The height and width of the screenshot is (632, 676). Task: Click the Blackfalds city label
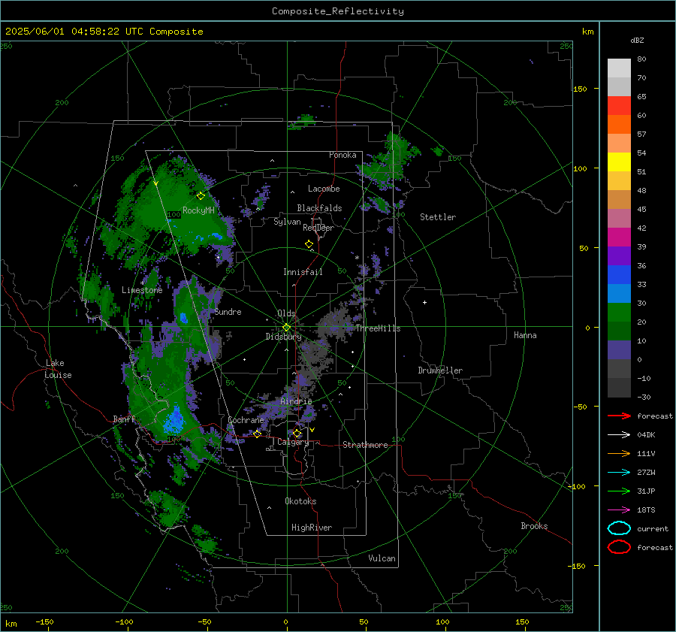(319, 208)
